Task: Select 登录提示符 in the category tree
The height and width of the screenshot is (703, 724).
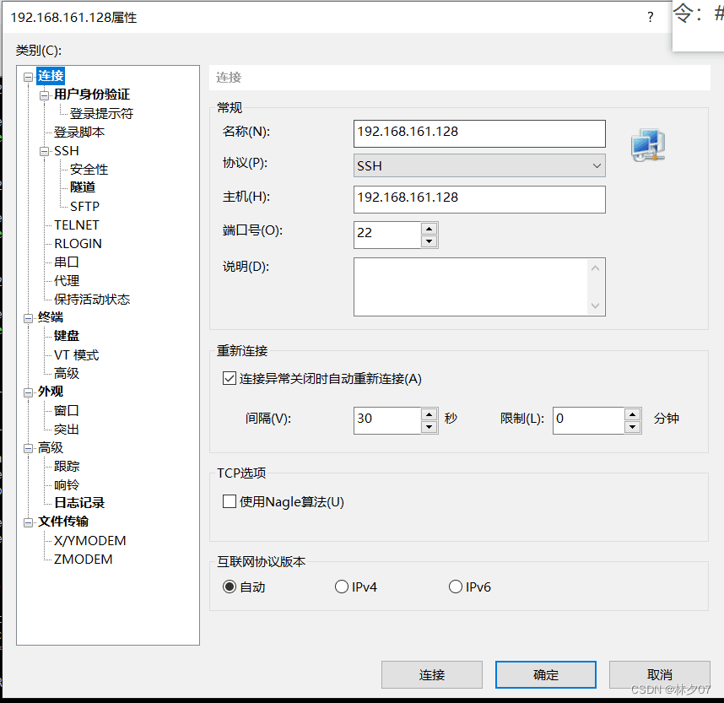Action: 101,113
